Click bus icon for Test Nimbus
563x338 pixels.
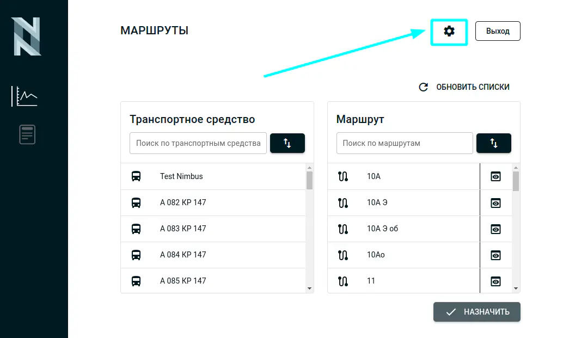coord(136,176)
